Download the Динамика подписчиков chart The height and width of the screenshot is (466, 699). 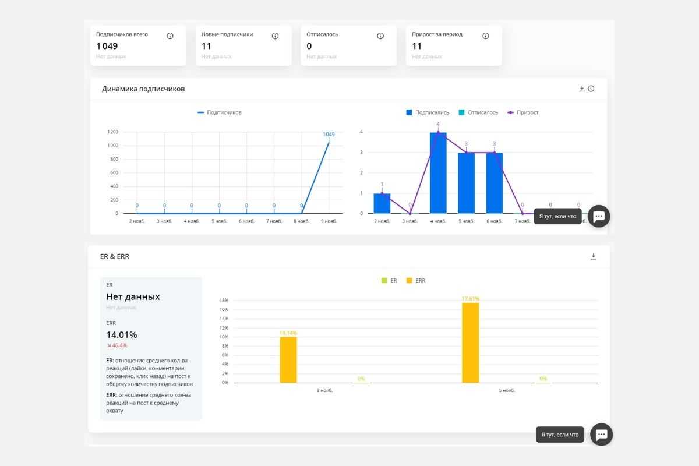pos(581,89)
